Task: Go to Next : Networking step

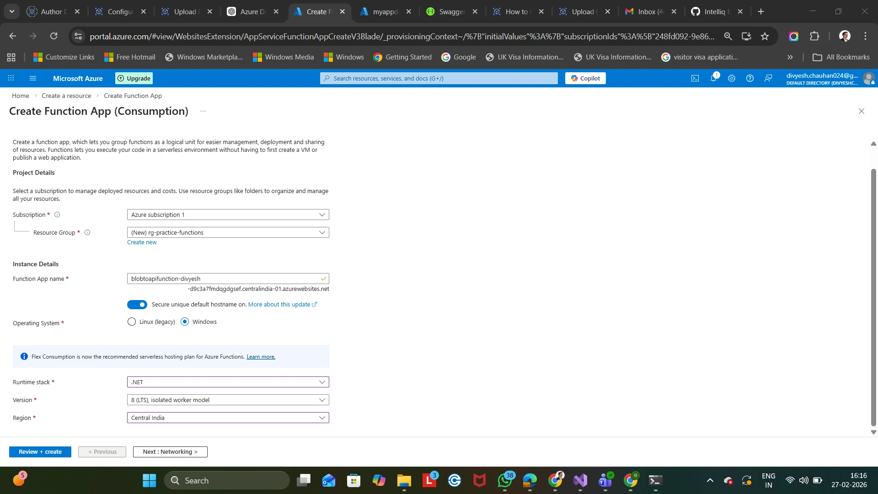Action: pyautogui.click(x=170, y=452)
